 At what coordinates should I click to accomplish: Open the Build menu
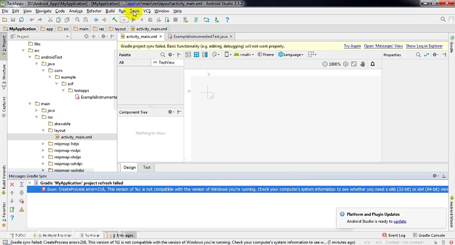click(x=110, y=11)
